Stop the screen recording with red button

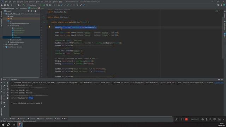(x=186, y=119)
